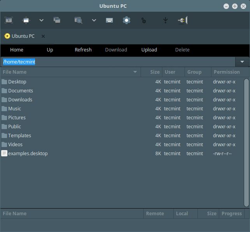Expand dropdown arrow next to tab pages icon
Screen dimensions: 250x232
click(x=41, y=20)
